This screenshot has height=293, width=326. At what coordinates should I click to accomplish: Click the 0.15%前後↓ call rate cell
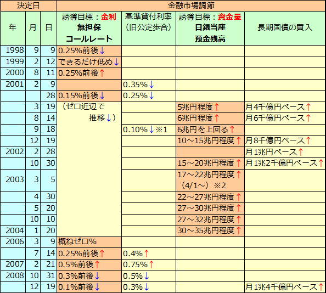point(89,95)
